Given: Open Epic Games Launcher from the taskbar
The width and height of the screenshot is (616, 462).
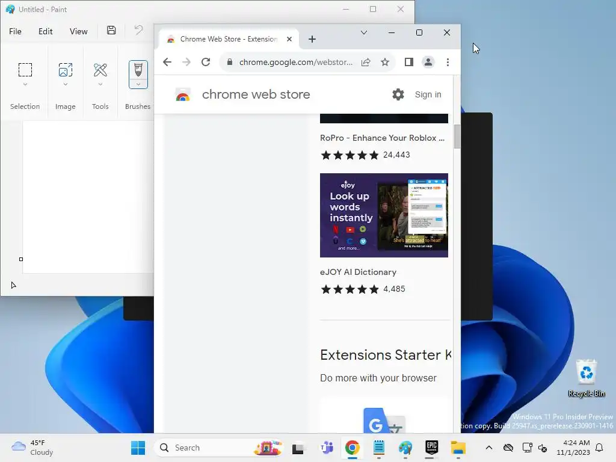Looking at the screenshot, I should click(x=431, y=448).
